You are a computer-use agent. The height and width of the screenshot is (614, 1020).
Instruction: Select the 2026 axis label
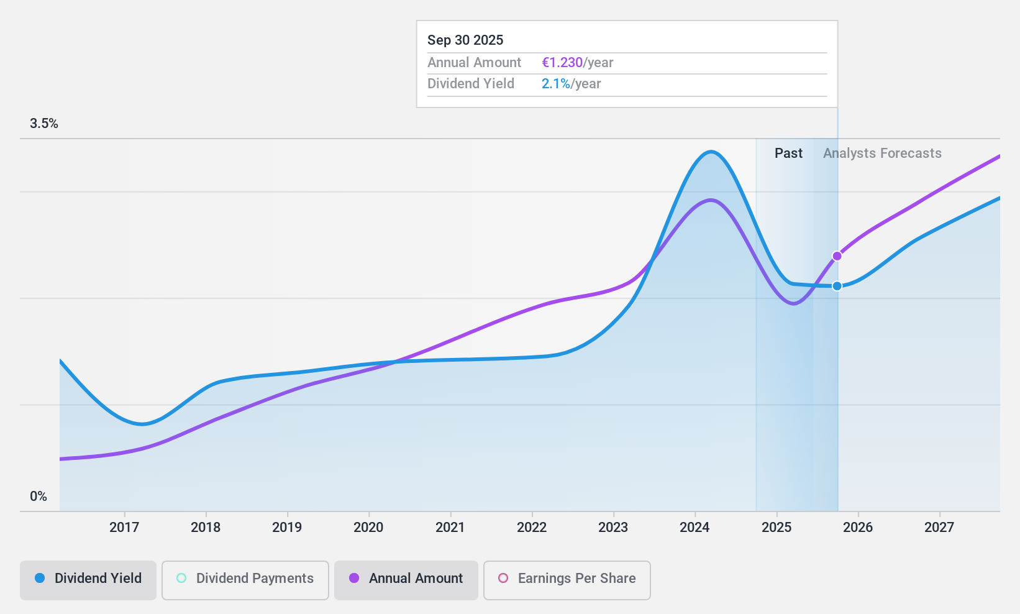[x=858, y=528]
